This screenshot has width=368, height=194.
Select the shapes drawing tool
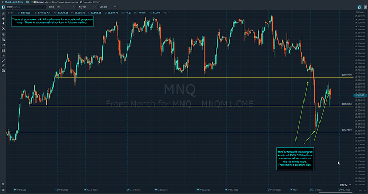[3, 40]
